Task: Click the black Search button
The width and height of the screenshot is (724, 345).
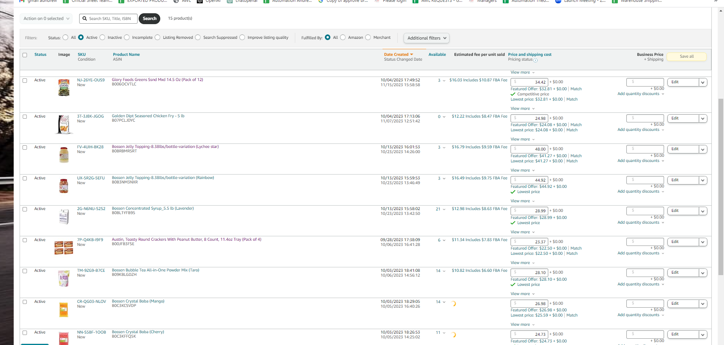Action: [x=149, y=18]
